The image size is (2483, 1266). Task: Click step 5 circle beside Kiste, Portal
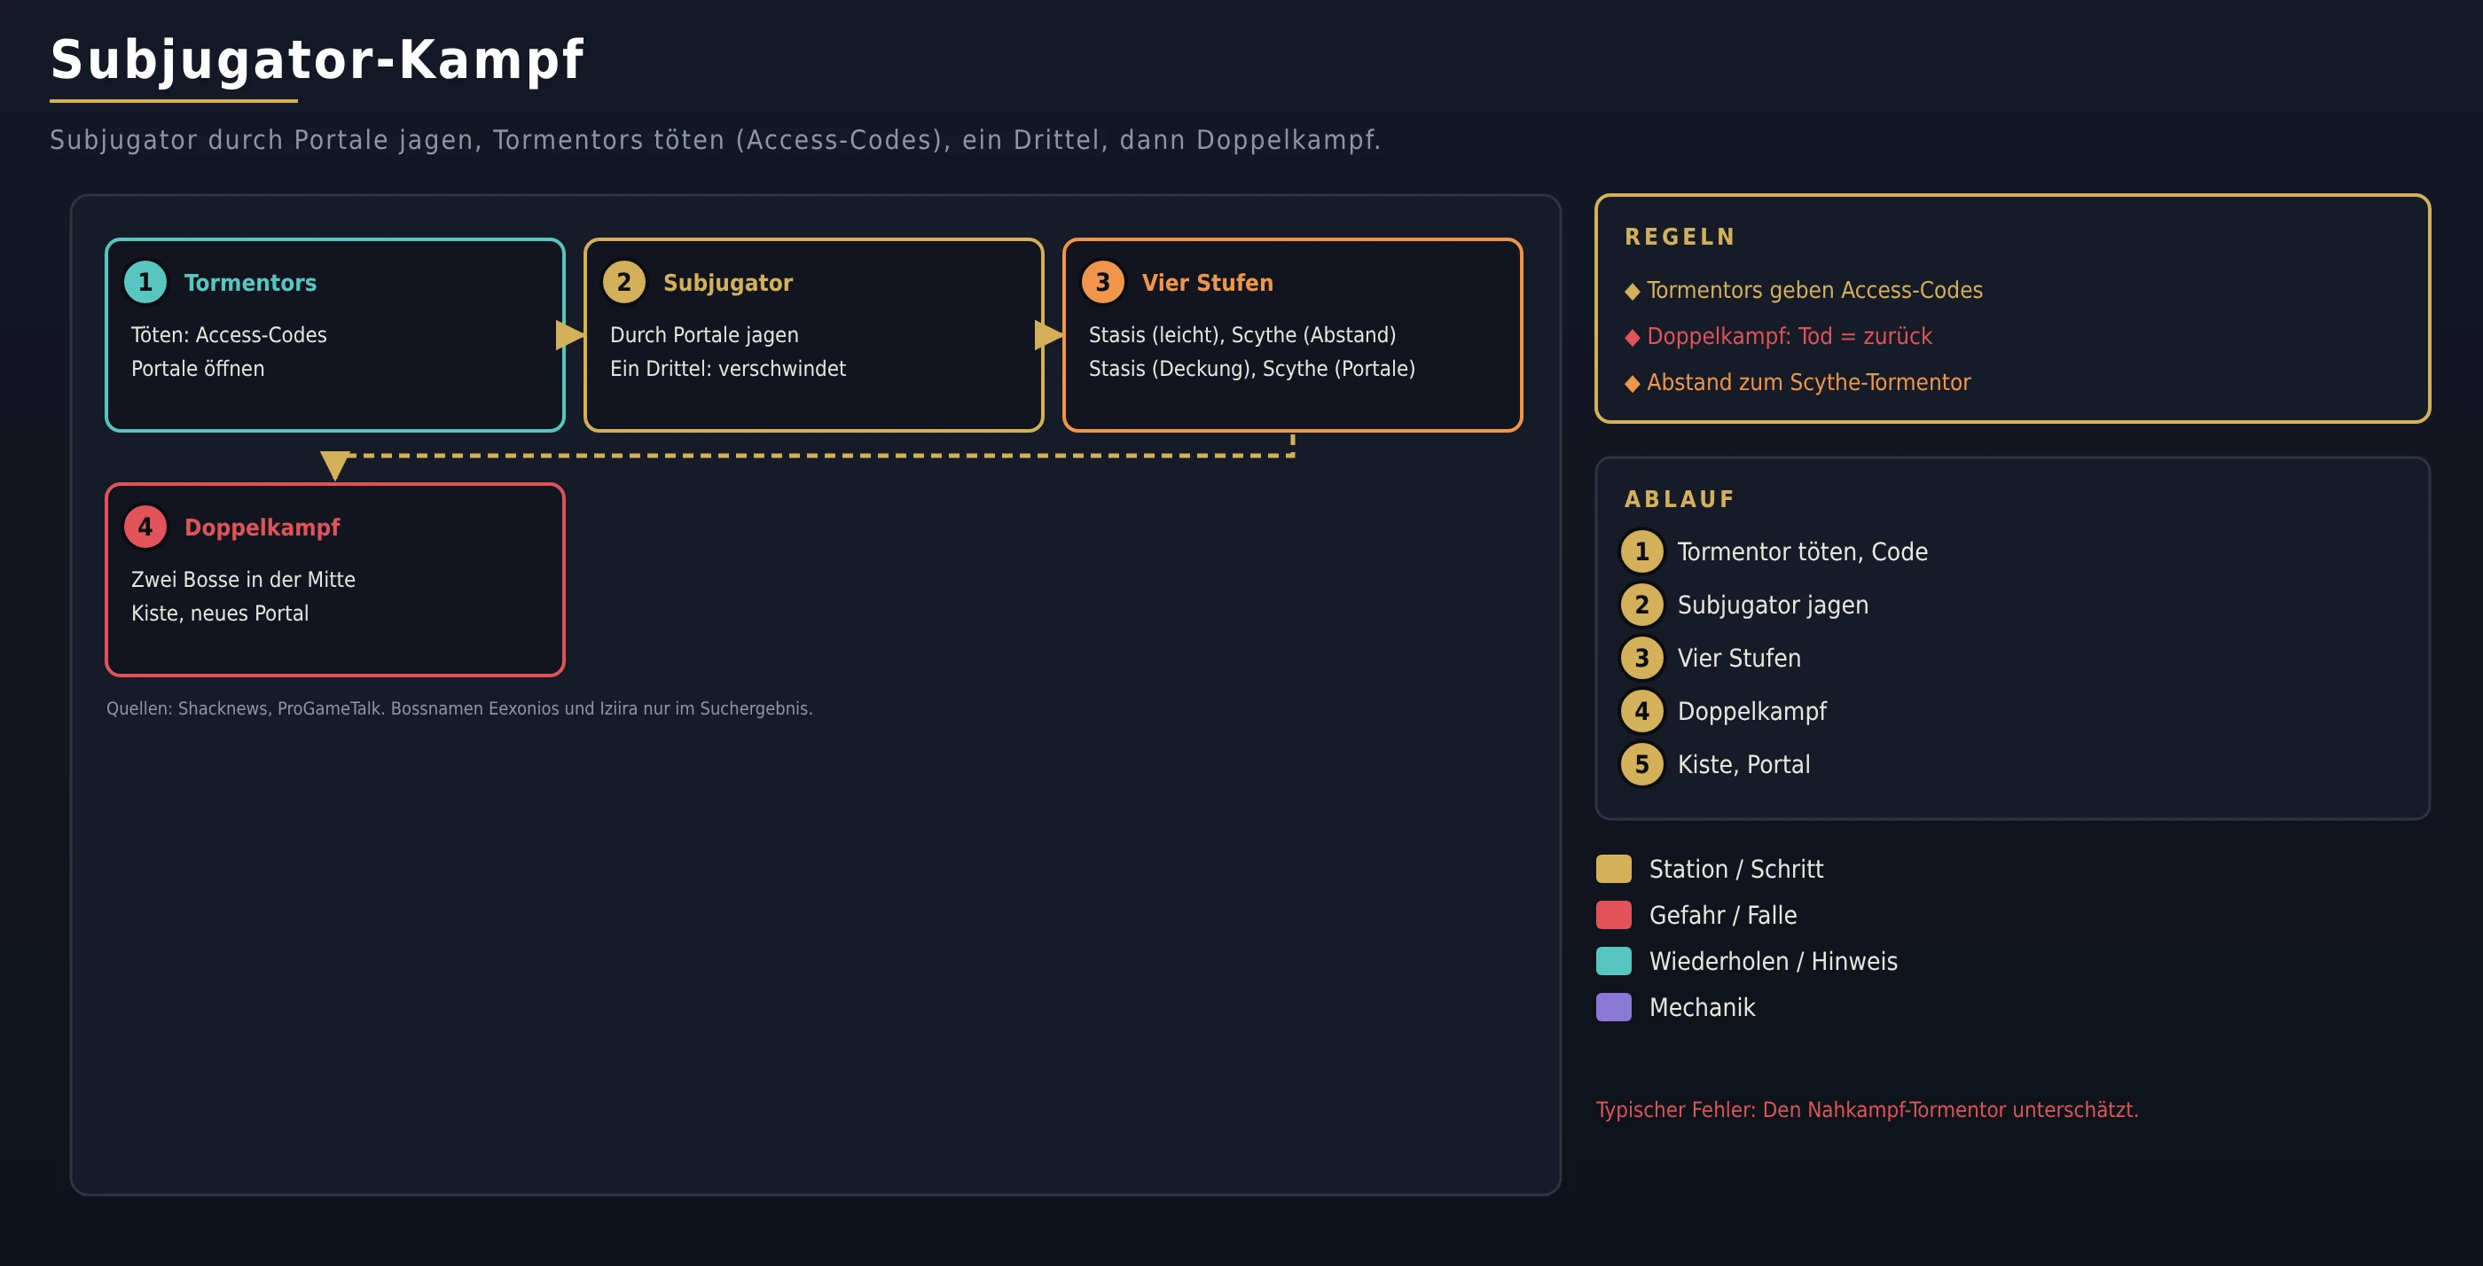[x=1641, y=765]
